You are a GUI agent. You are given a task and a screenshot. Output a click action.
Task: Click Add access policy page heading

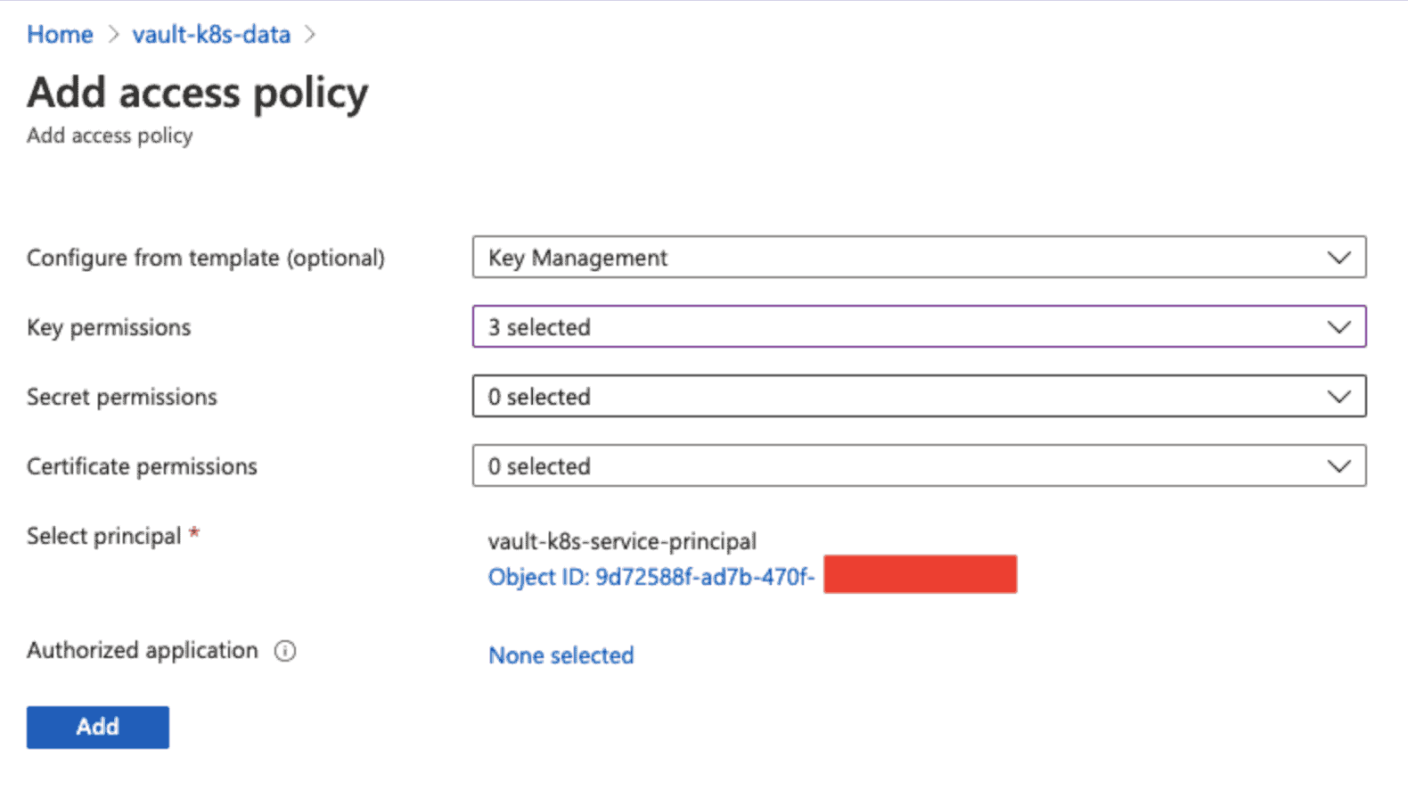point(198,93)
